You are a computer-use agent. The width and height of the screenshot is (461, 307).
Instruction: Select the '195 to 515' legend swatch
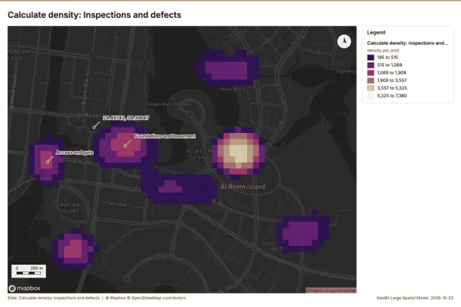click(x=371, y=58)
